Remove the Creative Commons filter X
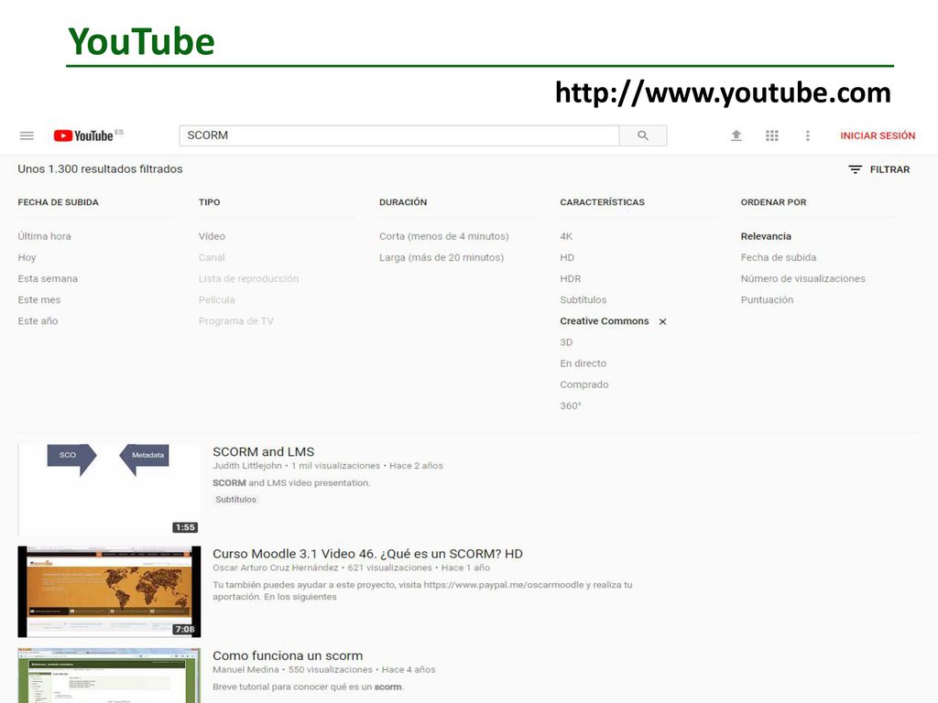Viewport: 938px width, 703px height. [x=663, y=321]
